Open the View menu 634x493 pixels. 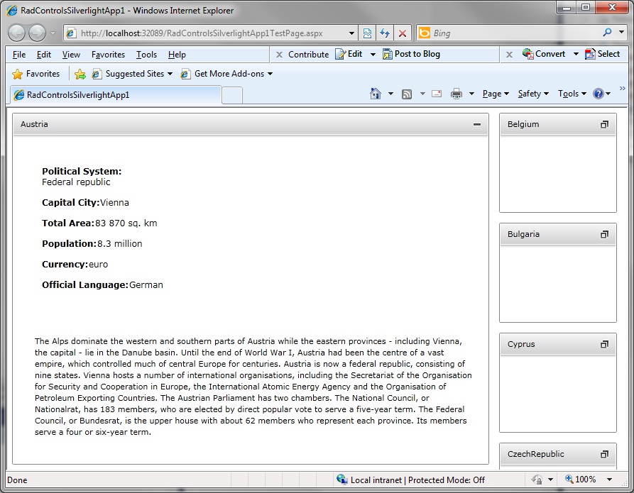71,55
